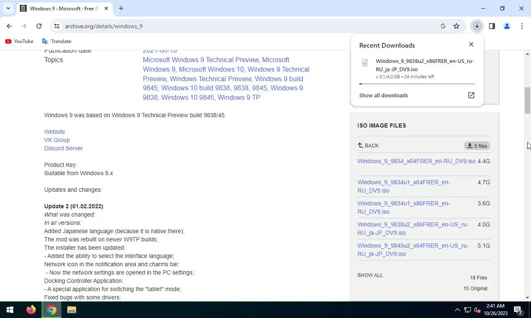Open topic Windows 10 build 9838
The height and width of the screenshot is (318, 531).
tap(195, 88)
